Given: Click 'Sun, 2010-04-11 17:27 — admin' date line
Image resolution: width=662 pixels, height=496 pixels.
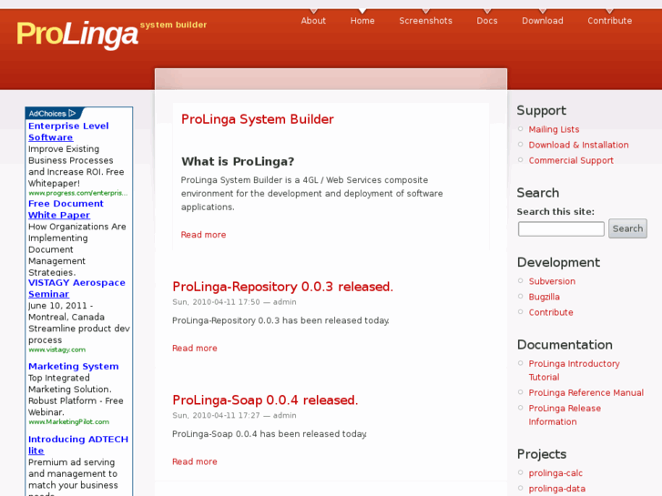Looking at the screenshot, I should point(234,416).
